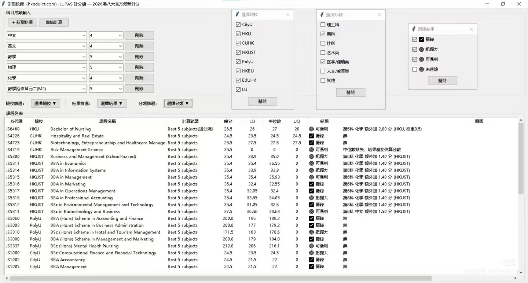Sort by 中位數 column header
This screenshot has width=528, height=283.
coord(275,121)
